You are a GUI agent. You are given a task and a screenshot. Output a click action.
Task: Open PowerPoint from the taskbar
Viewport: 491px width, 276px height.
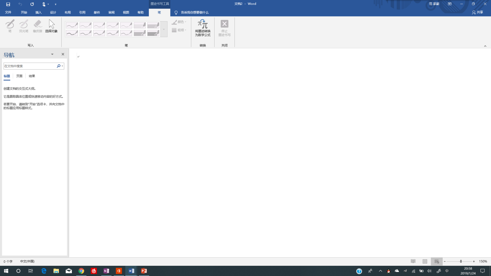click(x=144, y=271)
